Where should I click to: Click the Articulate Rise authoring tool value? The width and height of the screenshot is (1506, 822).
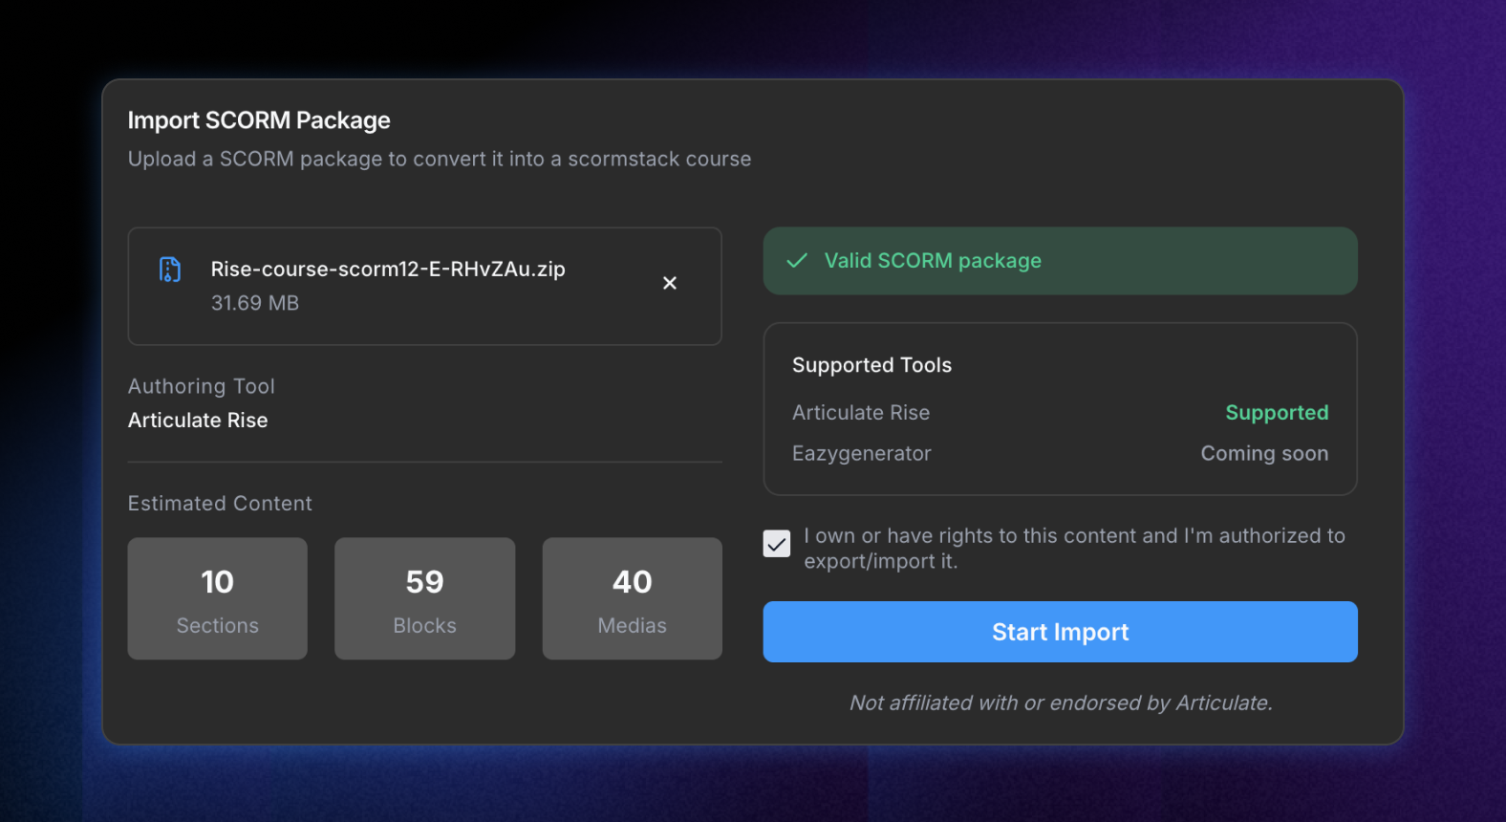tap(198, 421)
